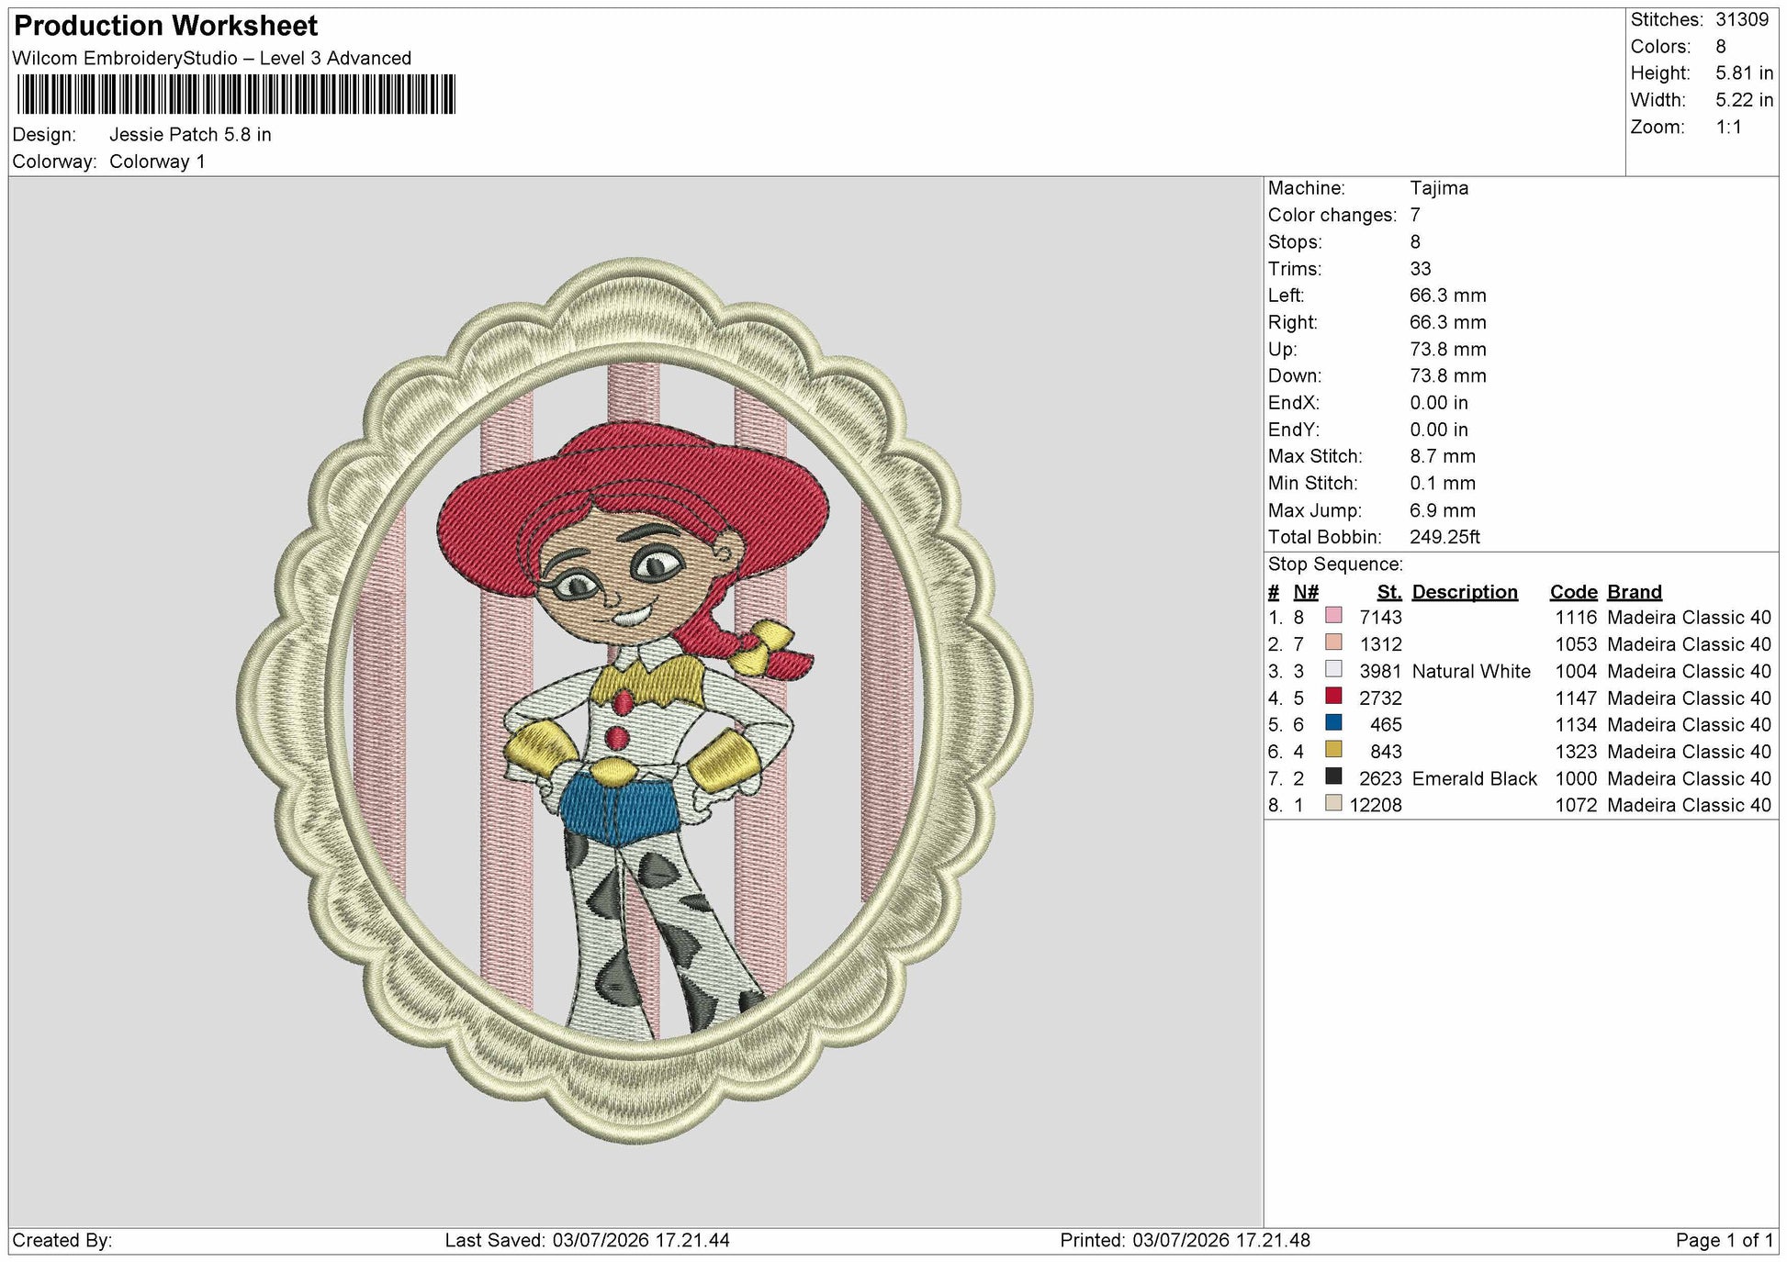This screenshot has width=1787, height=1262.
Task: Click the Code column header
Action: coord(1573,592)
